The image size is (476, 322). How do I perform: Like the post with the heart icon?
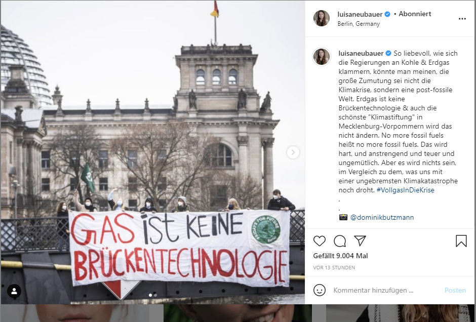pos(320,241)
